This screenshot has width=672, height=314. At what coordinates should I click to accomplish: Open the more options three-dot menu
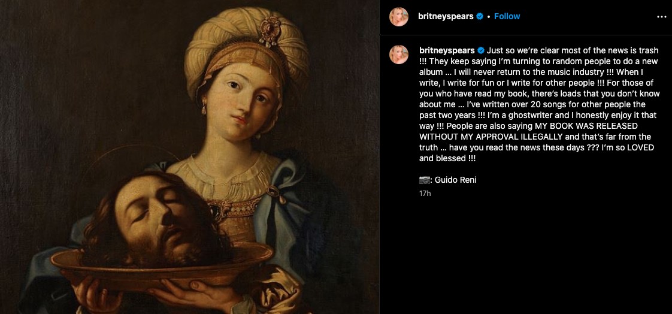tap(661, 17)
